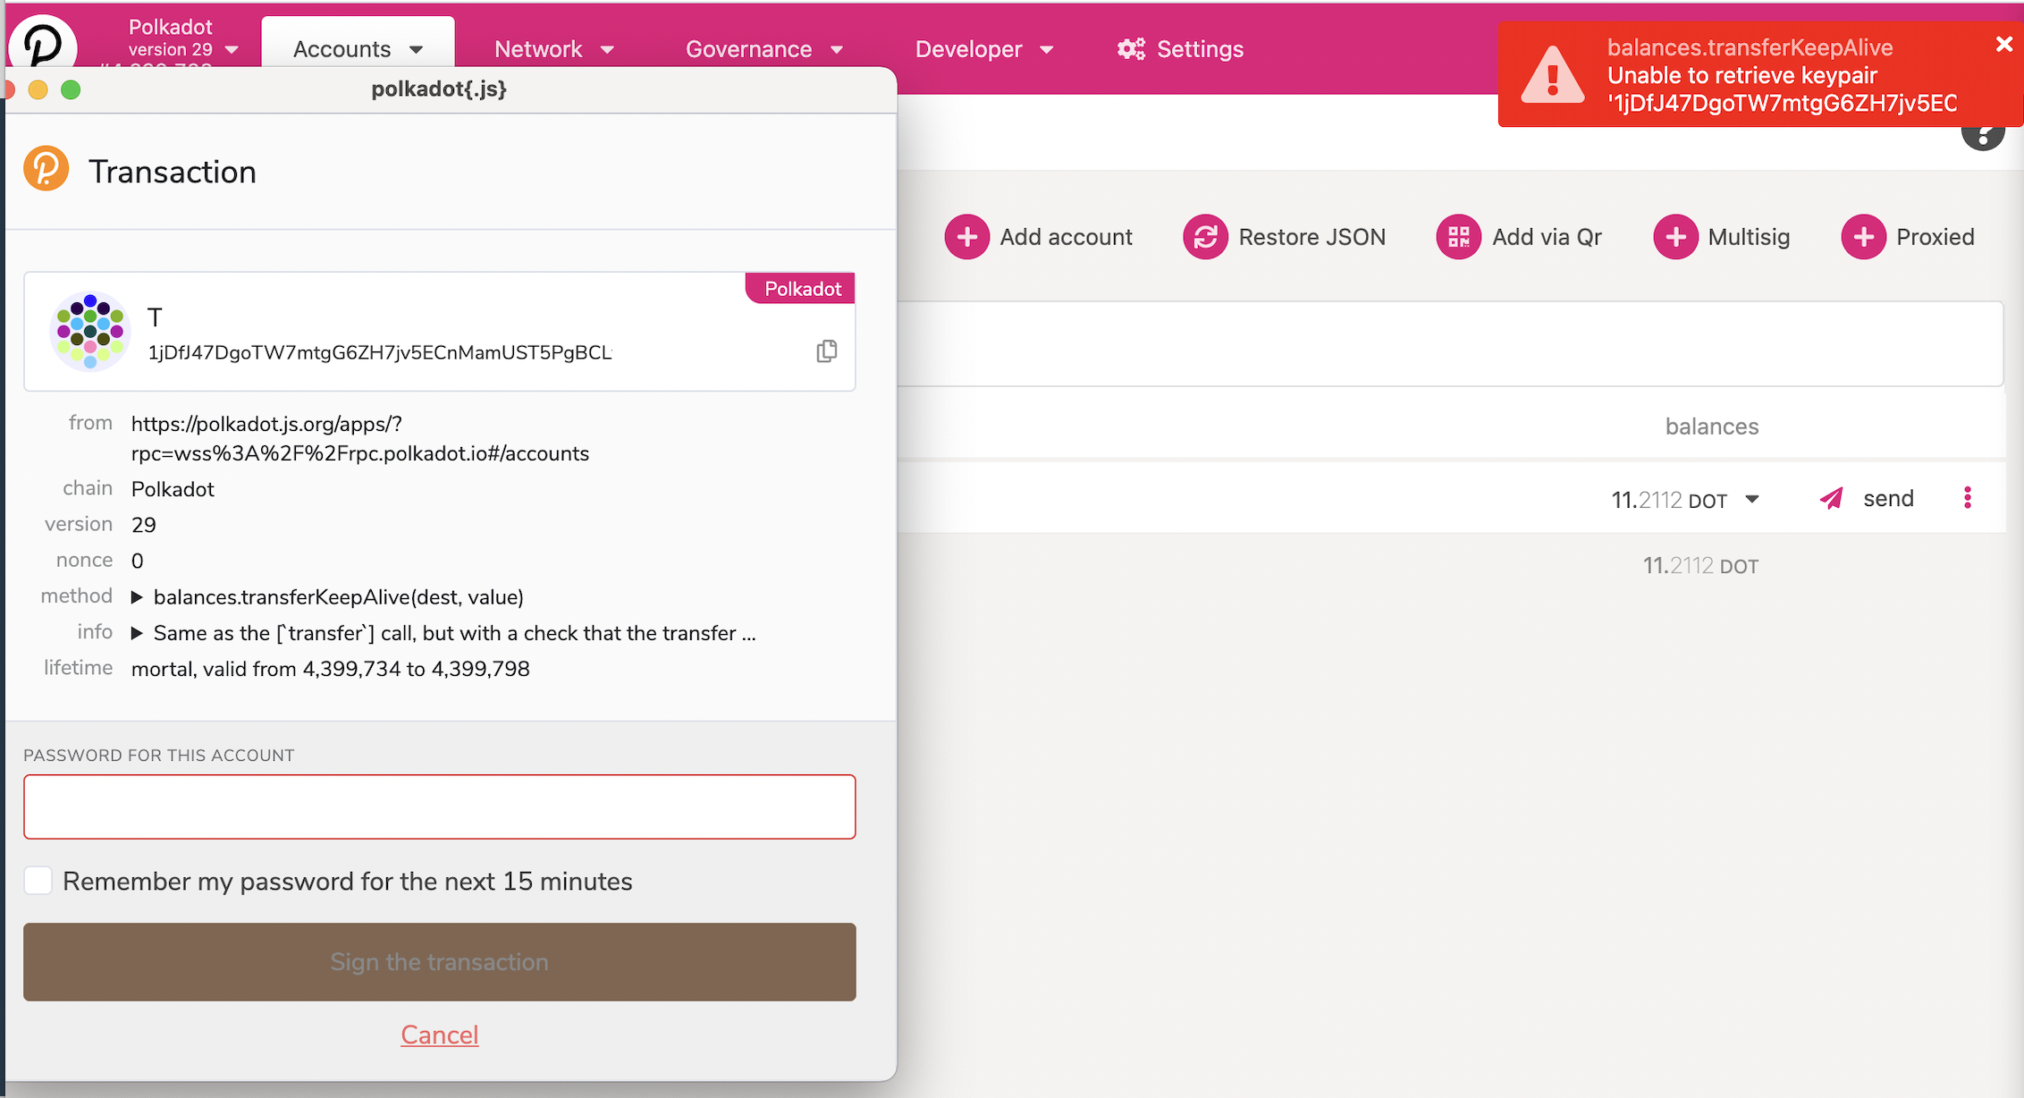Click the Add via Qr code icon

click(x=1458, y=237)
